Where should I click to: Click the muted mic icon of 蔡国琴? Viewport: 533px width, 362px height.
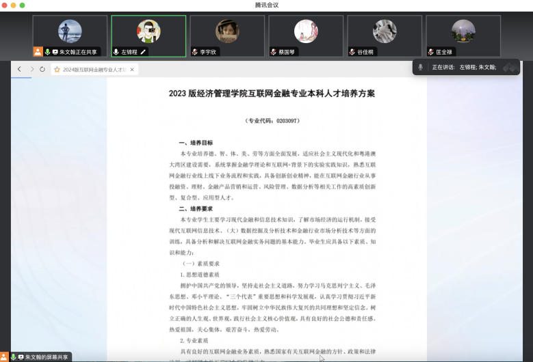tap(273, 52)
